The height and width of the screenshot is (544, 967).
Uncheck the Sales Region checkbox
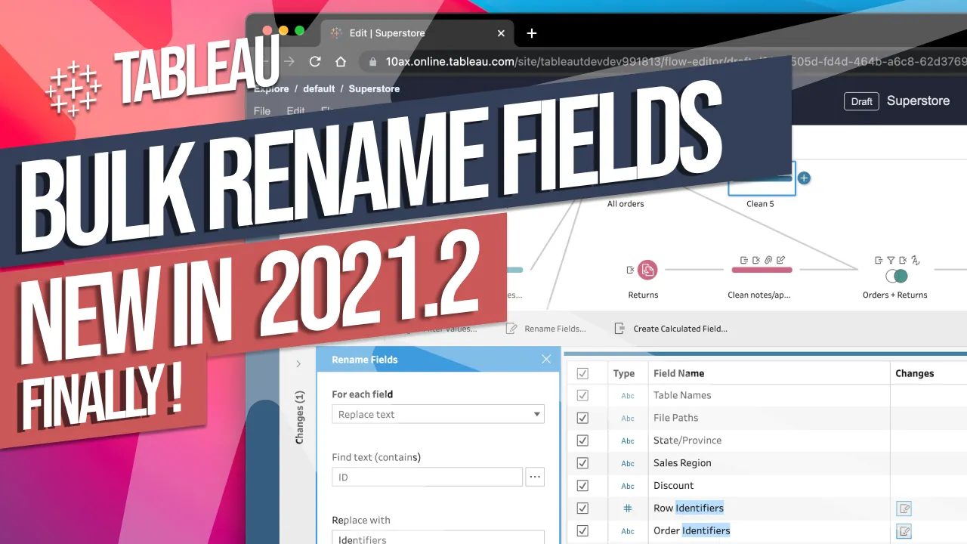click(x=582, y=463)
